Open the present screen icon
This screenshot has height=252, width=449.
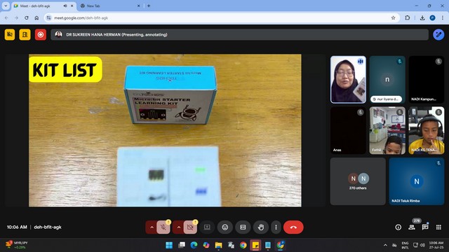[207, 227]
